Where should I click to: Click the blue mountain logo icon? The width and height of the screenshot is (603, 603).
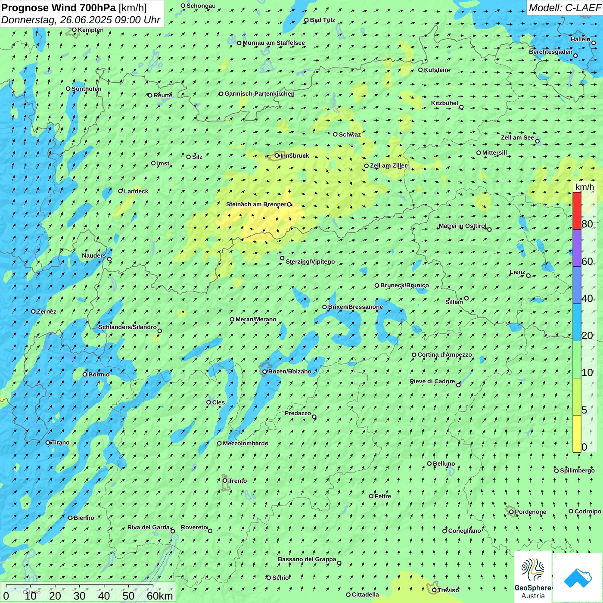click(578, 578)
